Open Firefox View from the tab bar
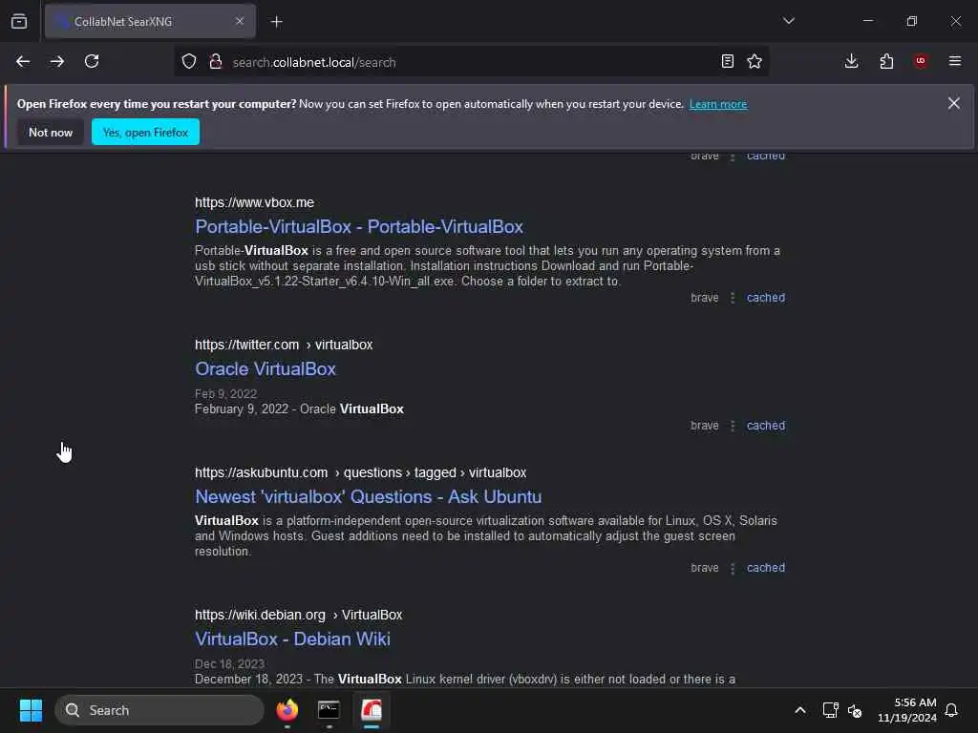Viewport: 978px width, 733px height. point(19,21)
